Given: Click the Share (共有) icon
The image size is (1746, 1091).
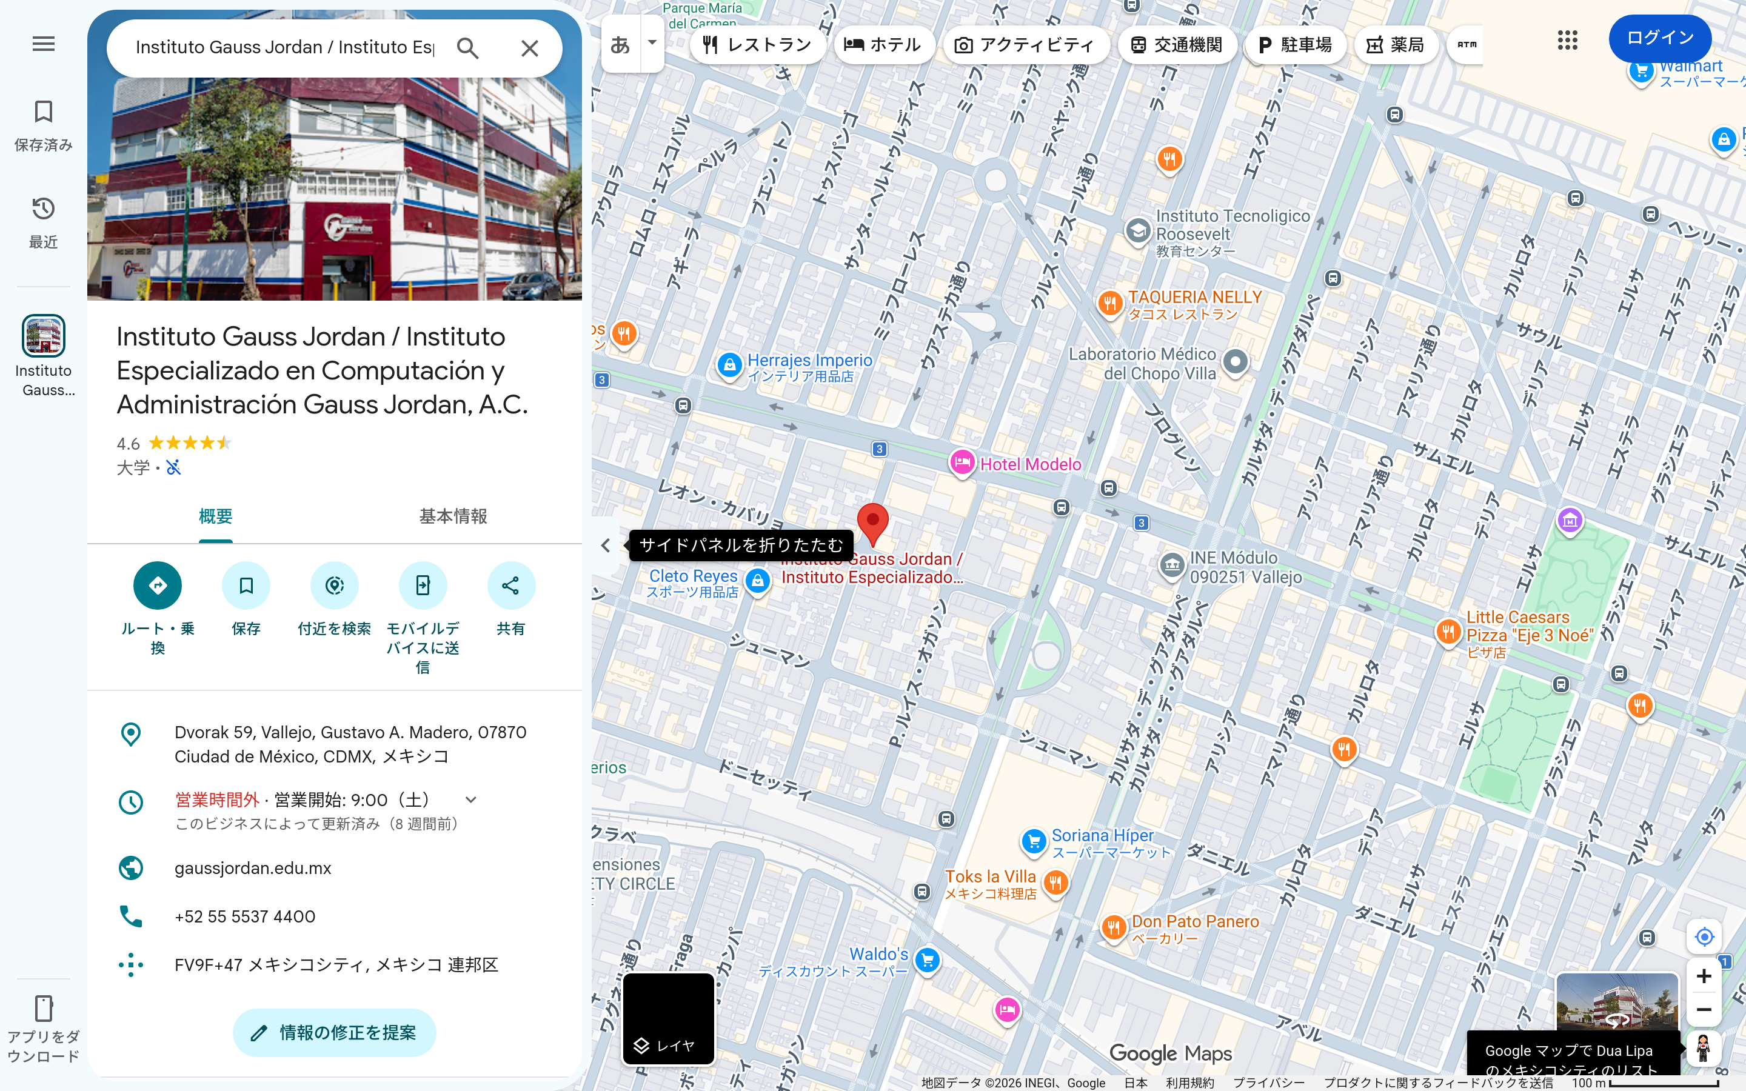Looking at the screenshot, I should pyautogui.click(x=511, y=585).
